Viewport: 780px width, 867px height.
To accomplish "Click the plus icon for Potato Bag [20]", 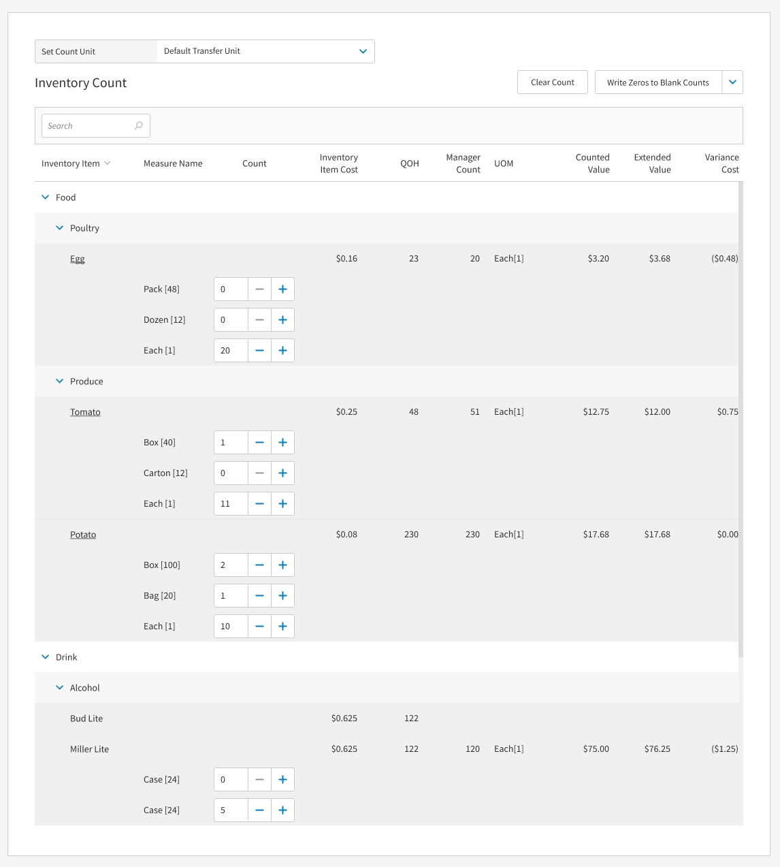I will pos(282,595).
